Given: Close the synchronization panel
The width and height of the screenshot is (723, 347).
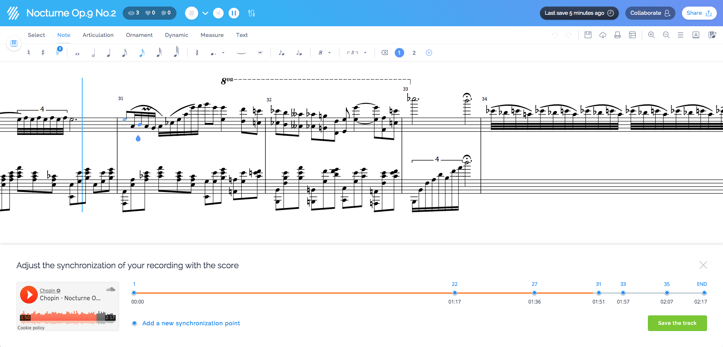Looking at the screenshot, I should [x=703, y=265].
